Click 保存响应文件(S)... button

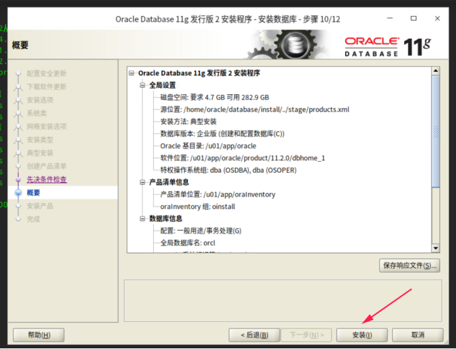coord(409,265)
